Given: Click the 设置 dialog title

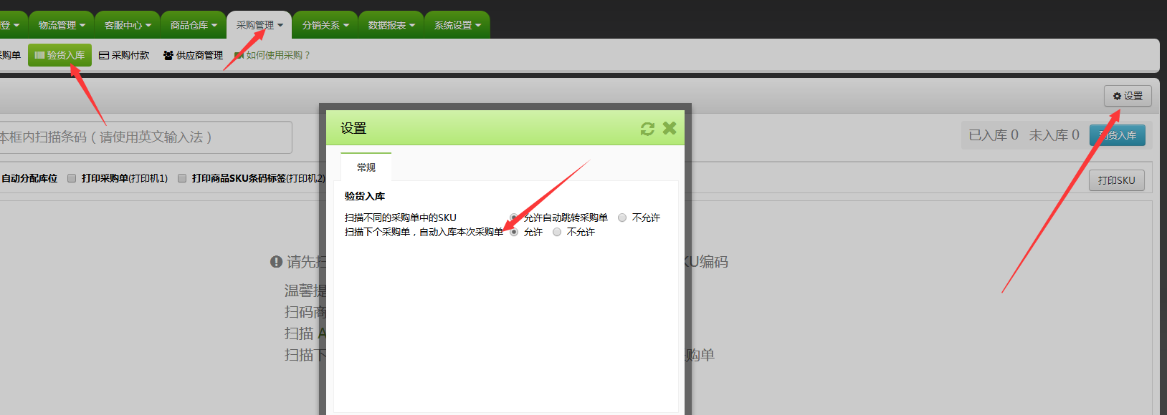Looking at the screenshot, I should click(x=353, y=128).
